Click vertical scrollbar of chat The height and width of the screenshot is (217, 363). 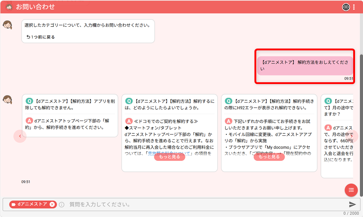coord(361,125)
